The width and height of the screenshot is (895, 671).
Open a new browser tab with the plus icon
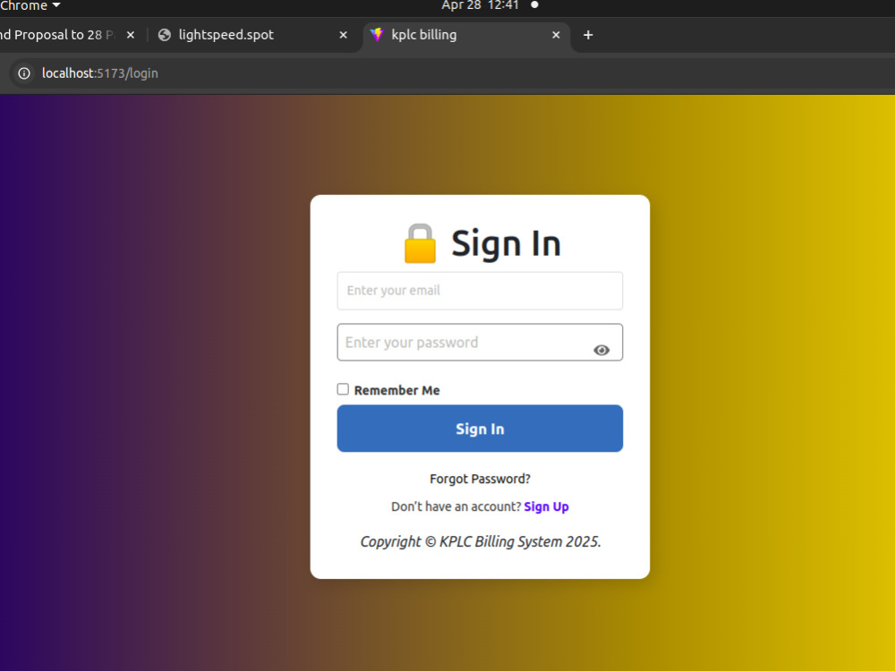pos(588,35)
